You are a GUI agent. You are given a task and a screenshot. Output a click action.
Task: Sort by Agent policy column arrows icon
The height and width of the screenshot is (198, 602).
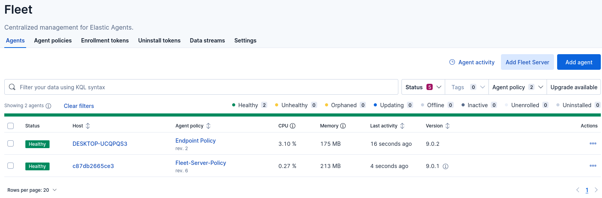point(208,126)
